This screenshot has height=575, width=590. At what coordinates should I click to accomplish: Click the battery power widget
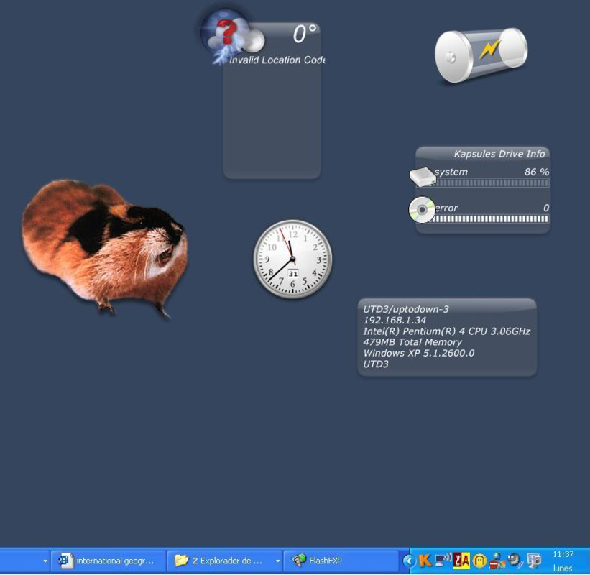click(481, 55)
